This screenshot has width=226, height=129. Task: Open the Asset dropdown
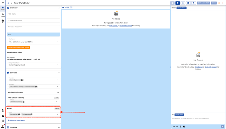tap(58, 114)
